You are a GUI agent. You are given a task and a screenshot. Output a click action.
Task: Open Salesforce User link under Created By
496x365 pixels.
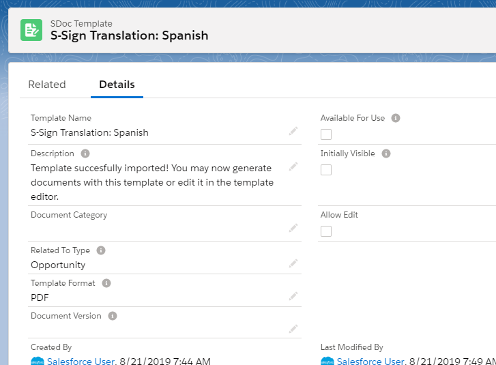click(82, 361)
